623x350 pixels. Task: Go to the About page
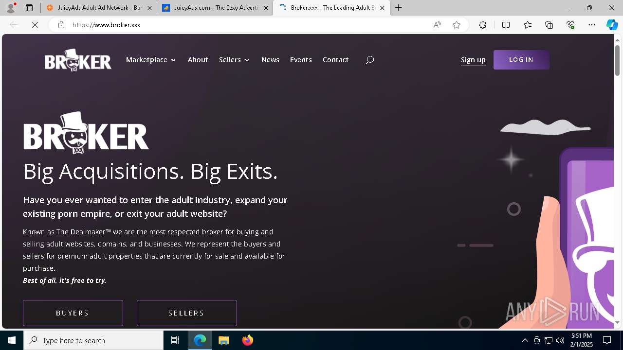(198, 60)
